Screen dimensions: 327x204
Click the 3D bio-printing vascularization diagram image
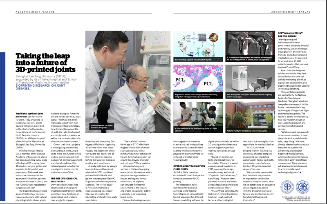198,46
